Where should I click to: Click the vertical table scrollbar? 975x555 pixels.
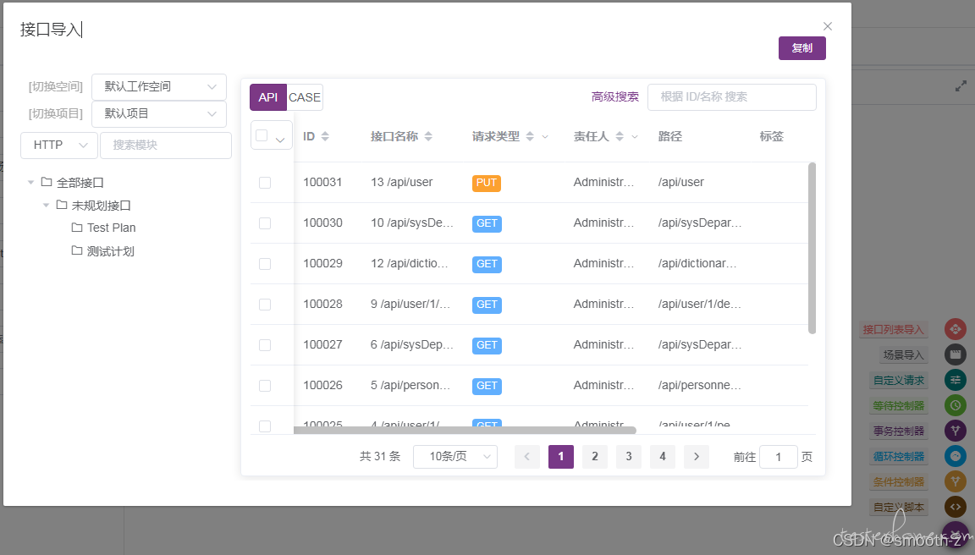(x=812, y=248)
